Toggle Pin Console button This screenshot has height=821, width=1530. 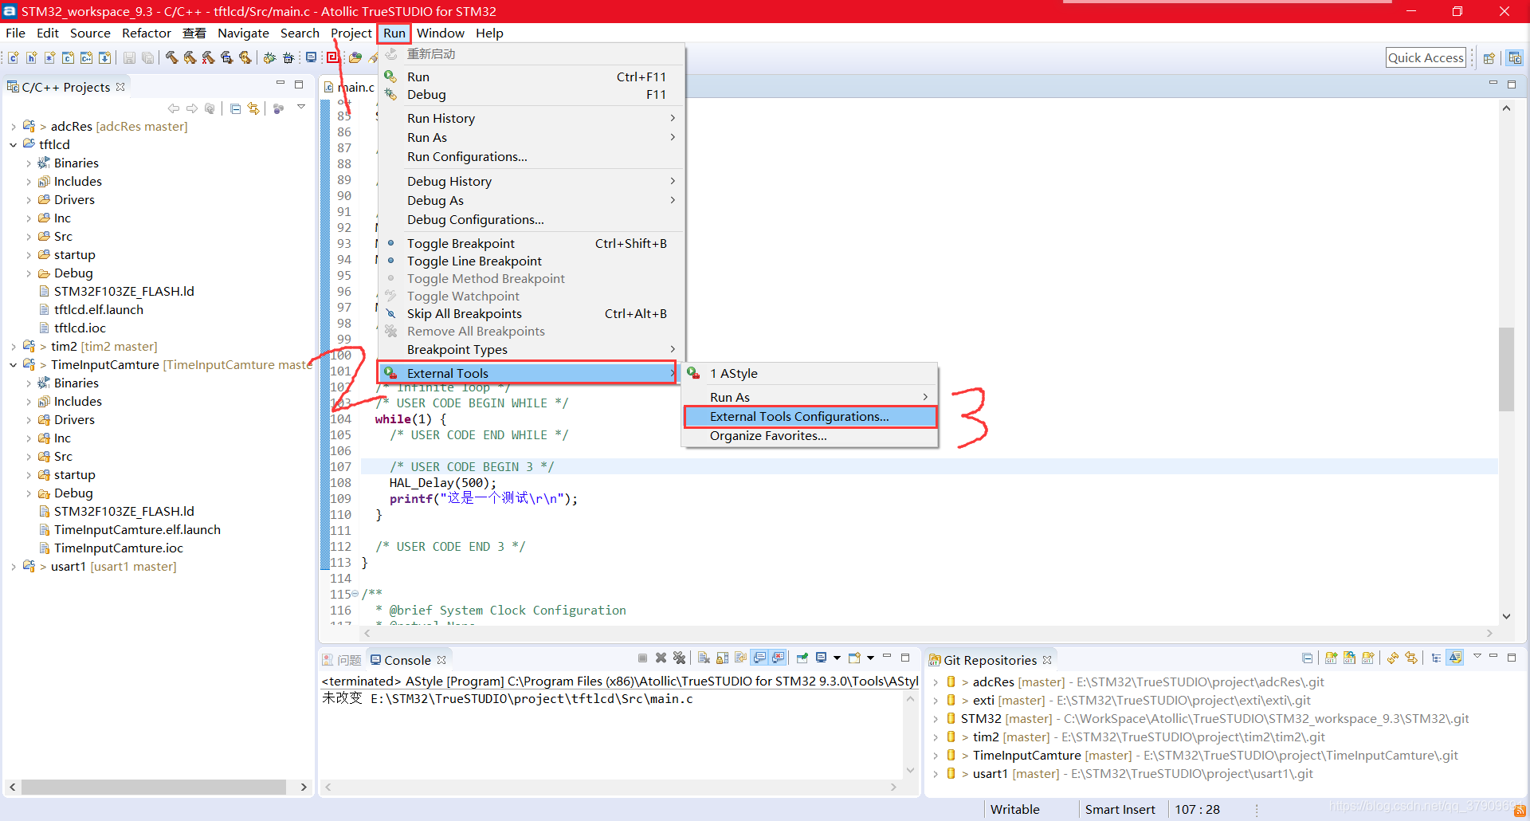pyautogui.click(x=802, y=658)
